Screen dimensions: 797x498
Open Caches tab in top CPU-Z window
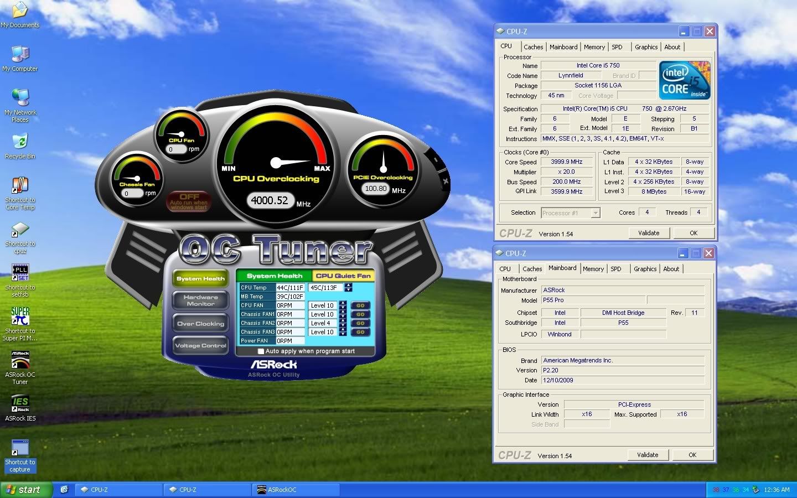(534, 47)
